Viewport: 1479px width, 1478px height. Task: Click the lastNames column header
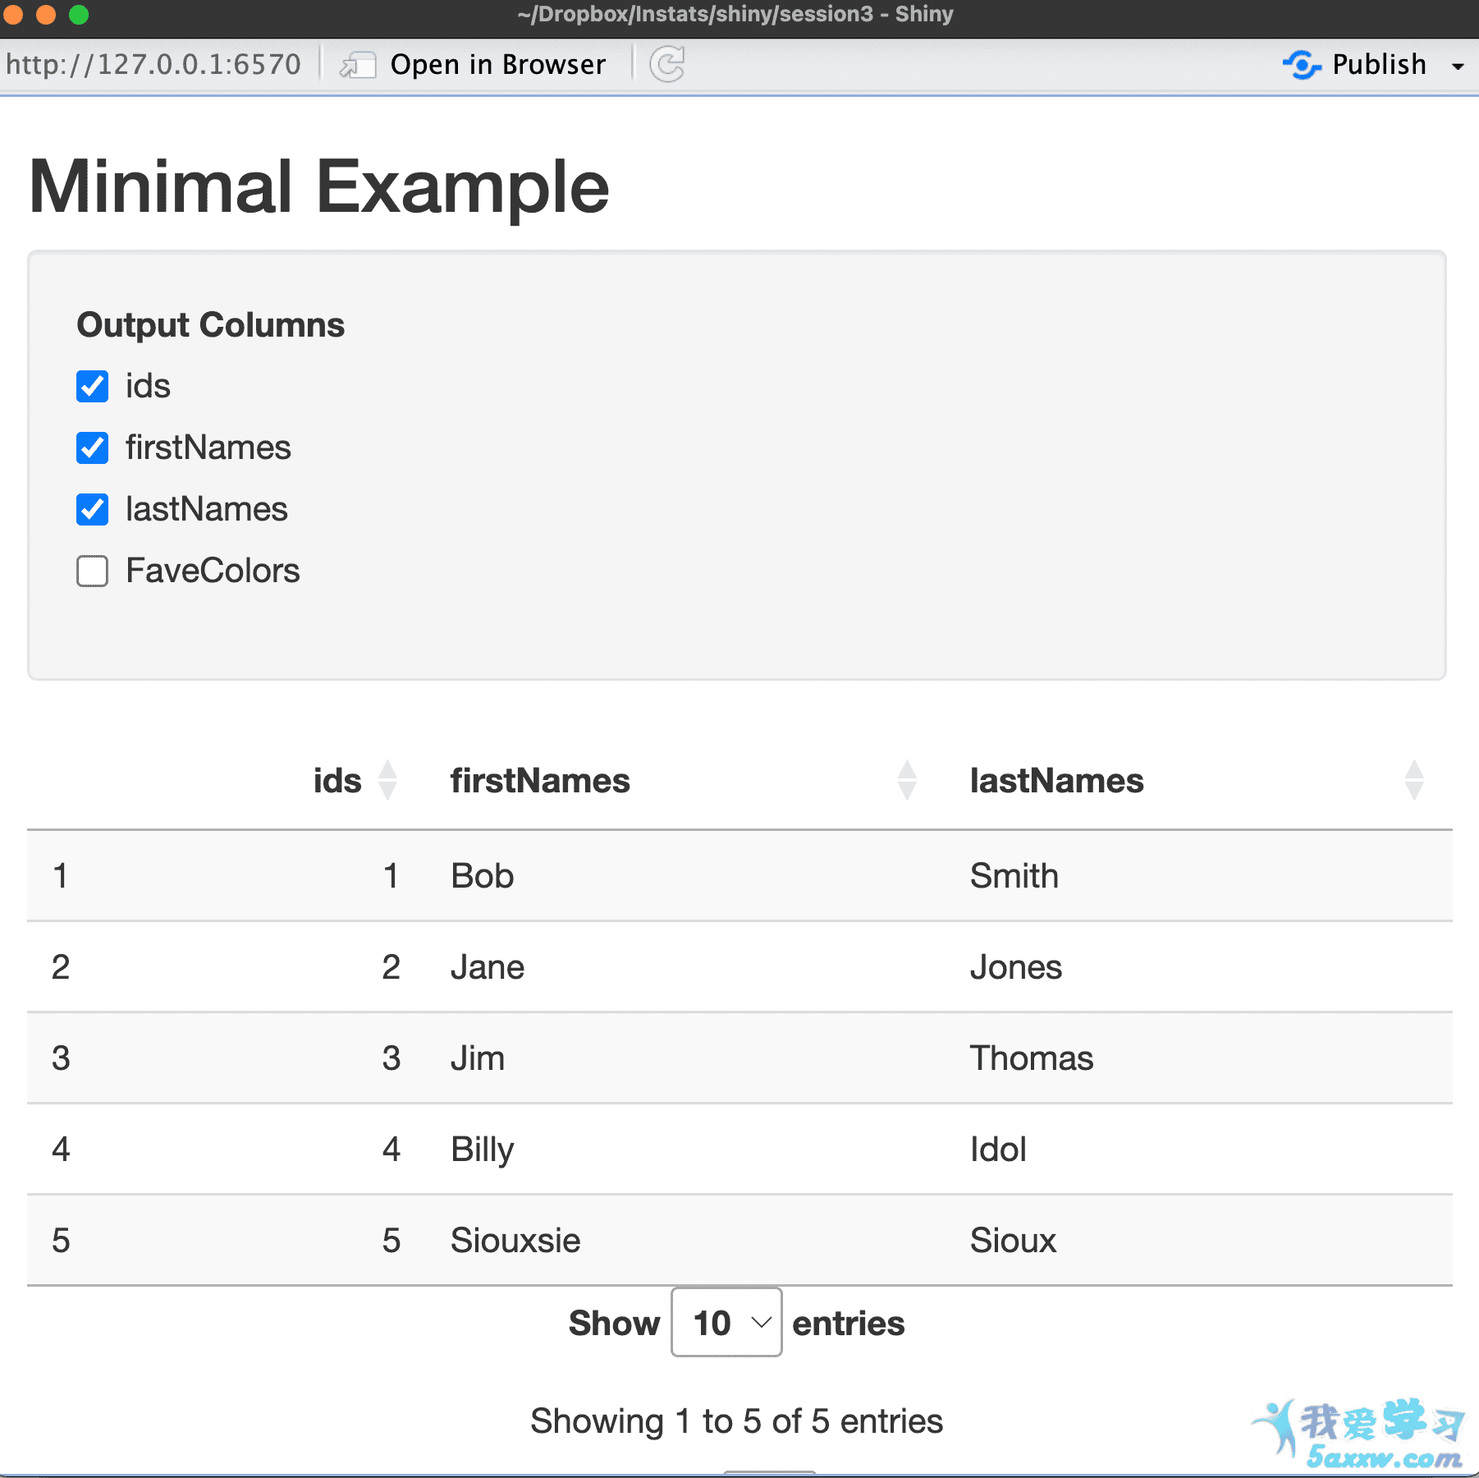coord(1056,780)
